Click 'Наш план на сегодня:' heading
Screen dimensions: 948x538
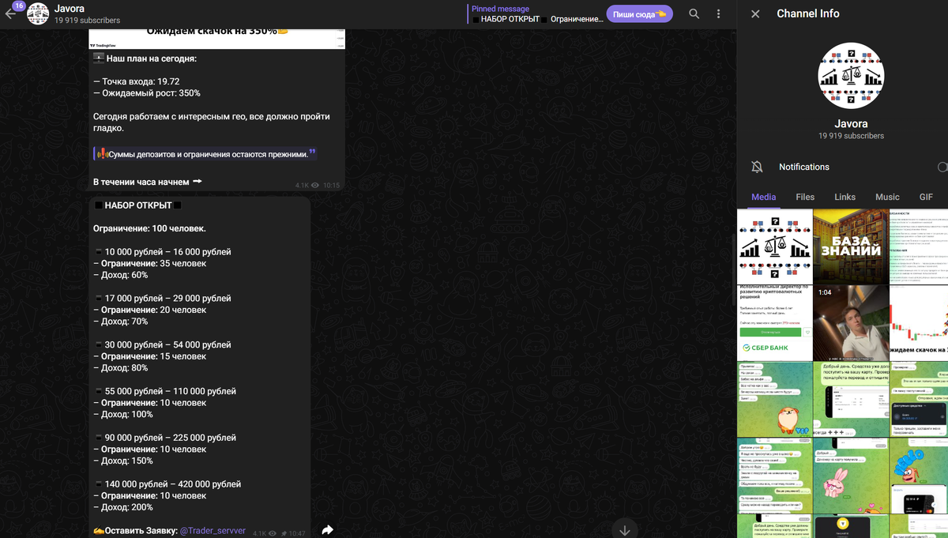click(x=151, y=58)
